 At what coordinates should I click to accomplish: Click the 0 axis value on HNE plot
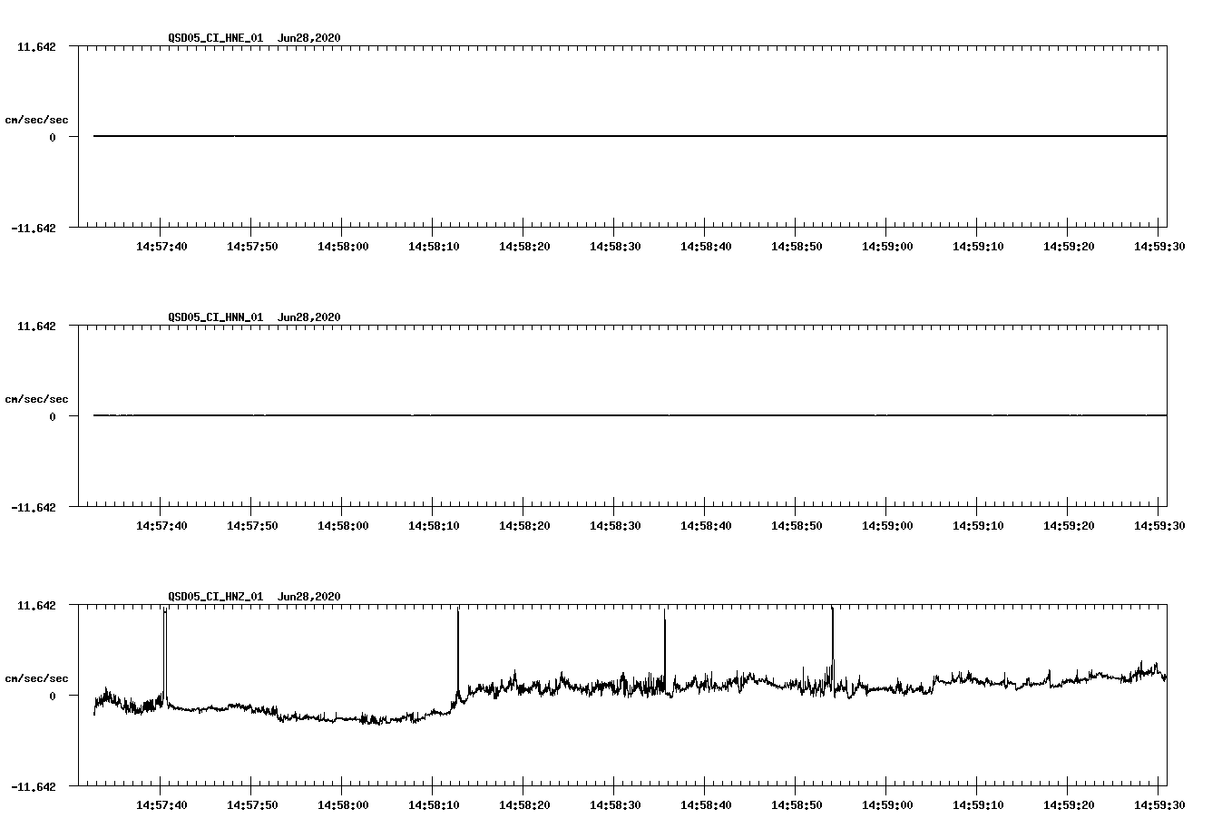53,137
